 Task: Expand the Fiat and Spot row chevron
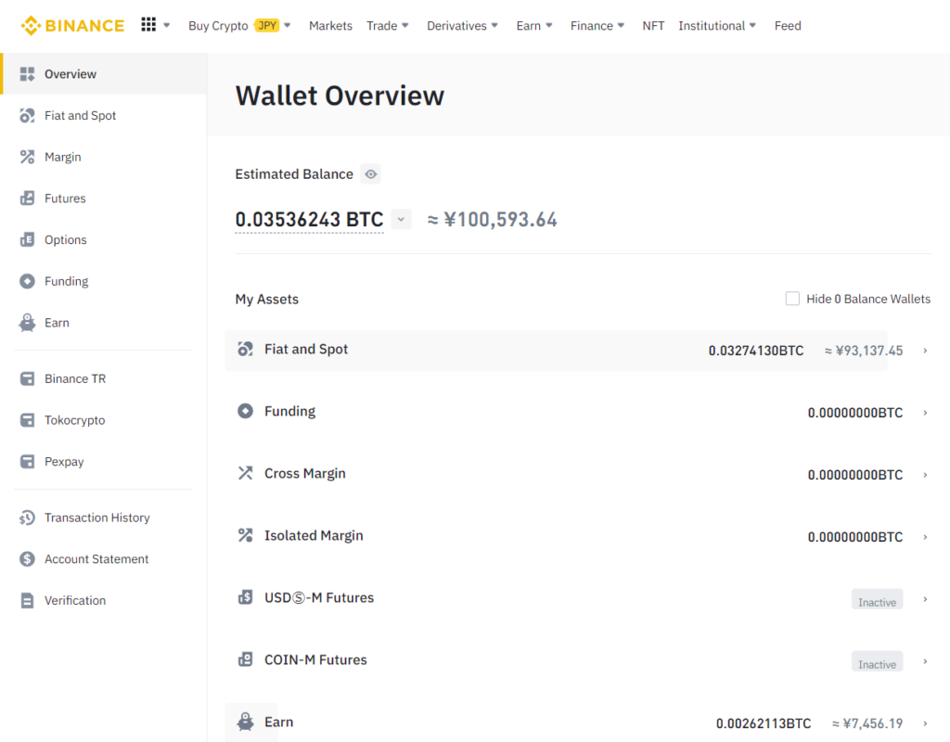(x=925, y=351)
